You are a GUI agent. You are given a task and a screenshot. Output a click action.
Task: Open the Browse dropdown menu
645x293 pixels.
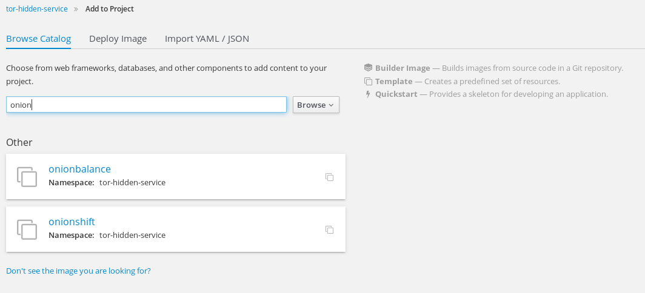coord(316,105)
